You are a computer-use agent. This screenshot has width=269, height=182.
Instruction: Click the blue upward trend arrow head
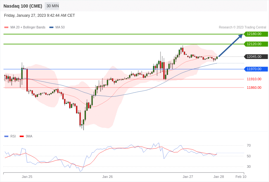coord(240,36)
